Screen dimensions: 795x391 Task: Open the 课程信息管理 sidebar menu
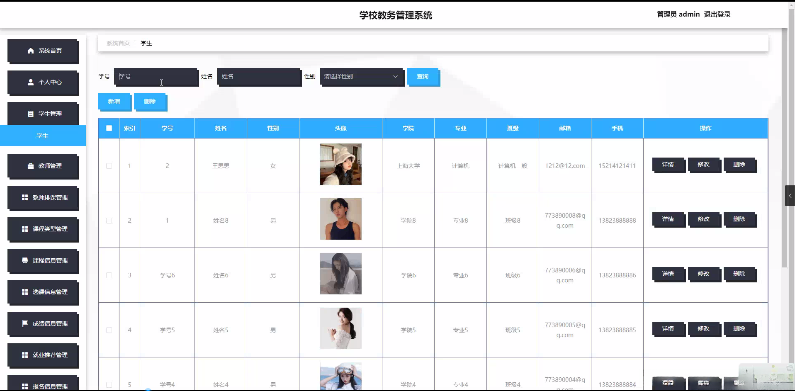pyautogui.click(x=43, y=260)
